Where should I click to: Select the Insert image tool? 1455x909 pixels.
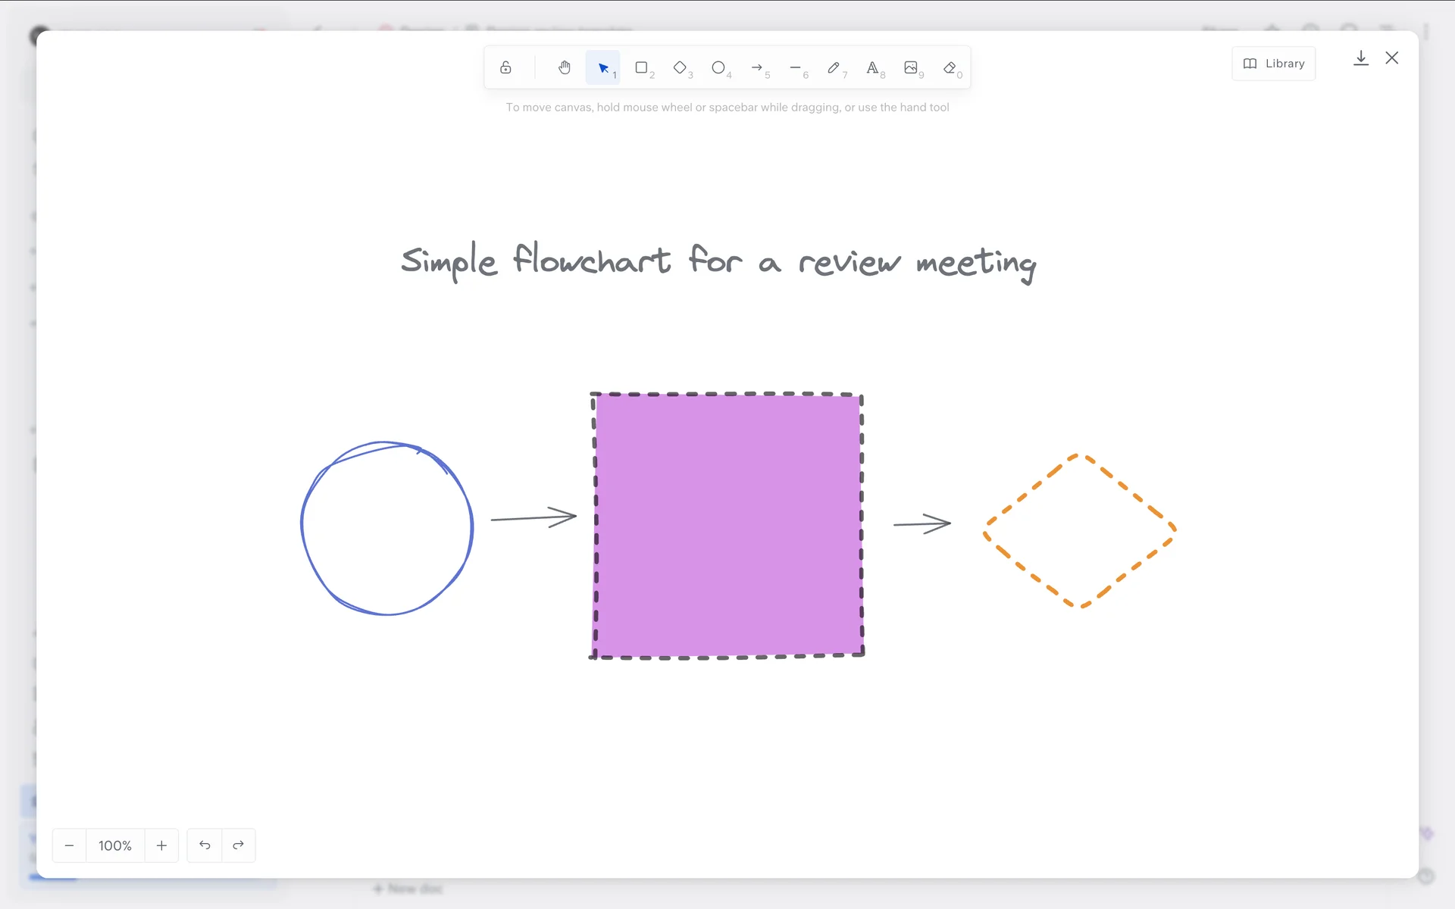(911, 67)
